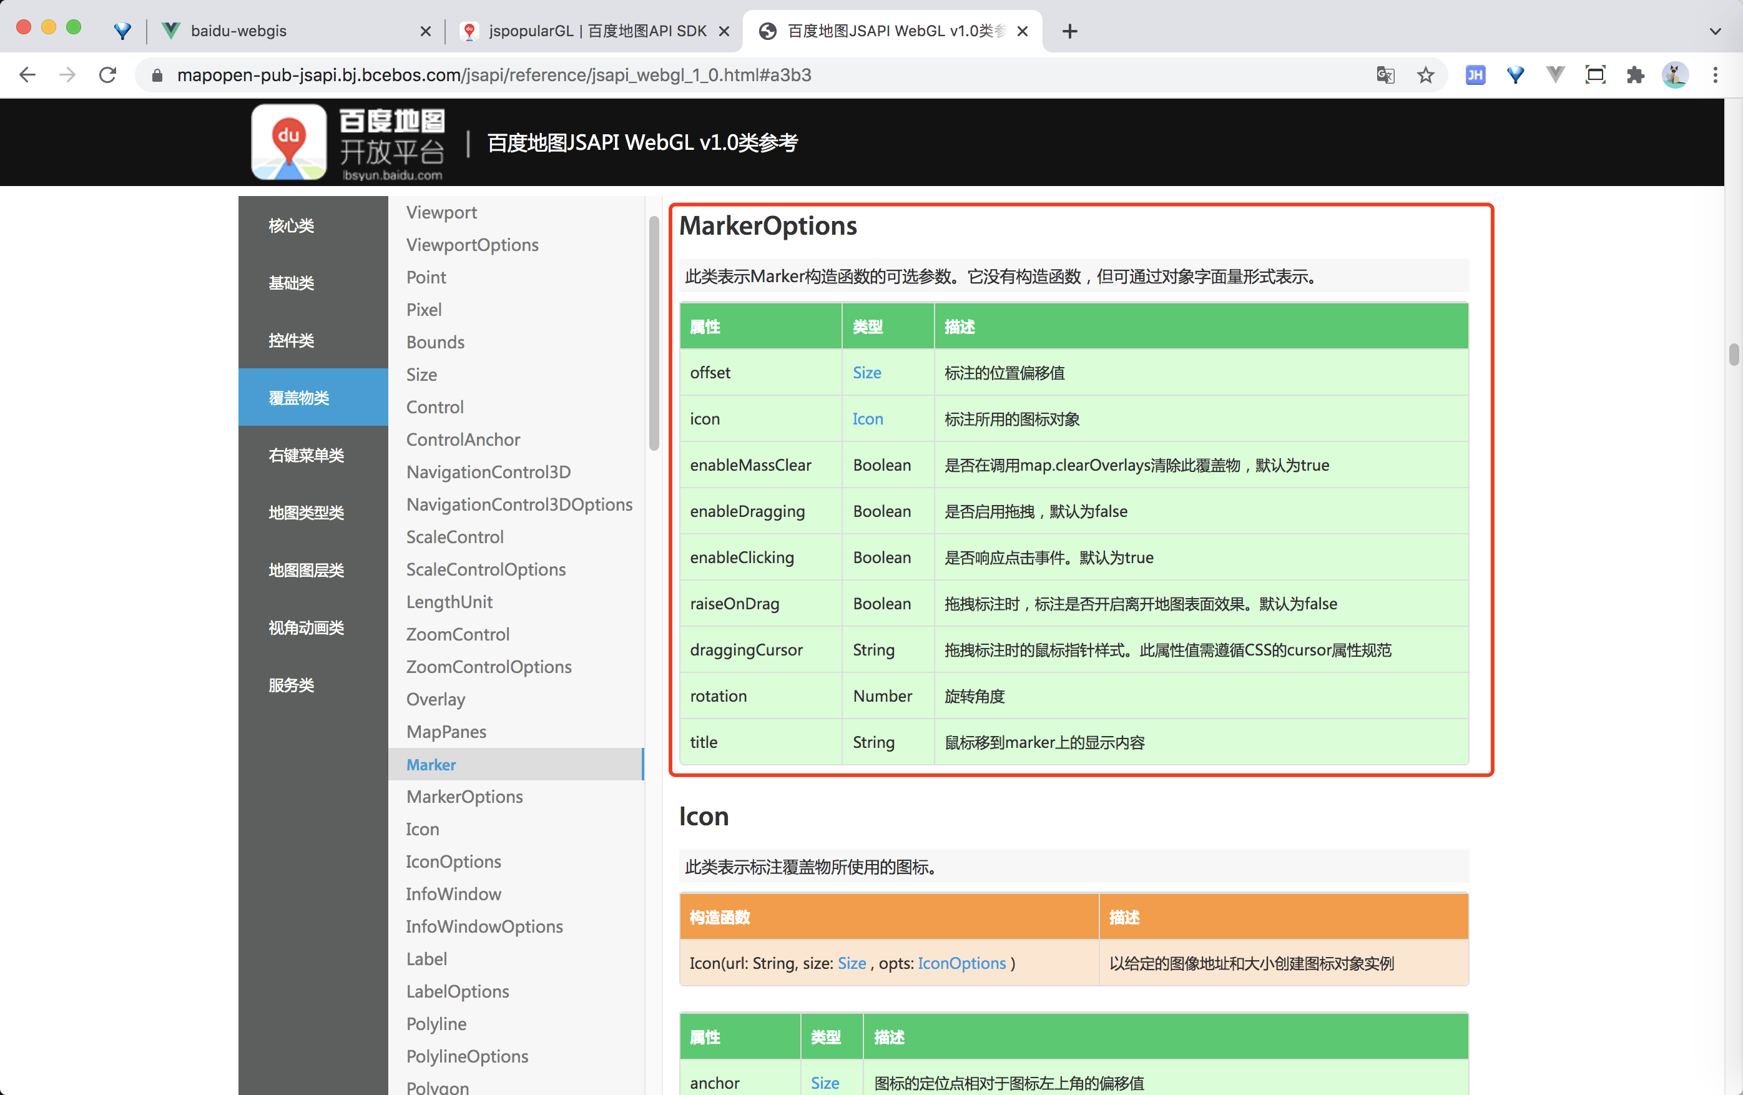
Task: Close the baidu-webgis tab
Action: pos(426,31)
